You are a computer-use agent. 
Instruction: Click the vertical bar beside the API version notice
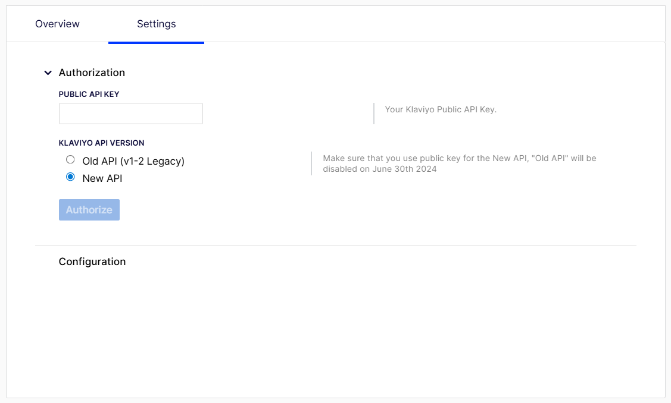(311, 163)
